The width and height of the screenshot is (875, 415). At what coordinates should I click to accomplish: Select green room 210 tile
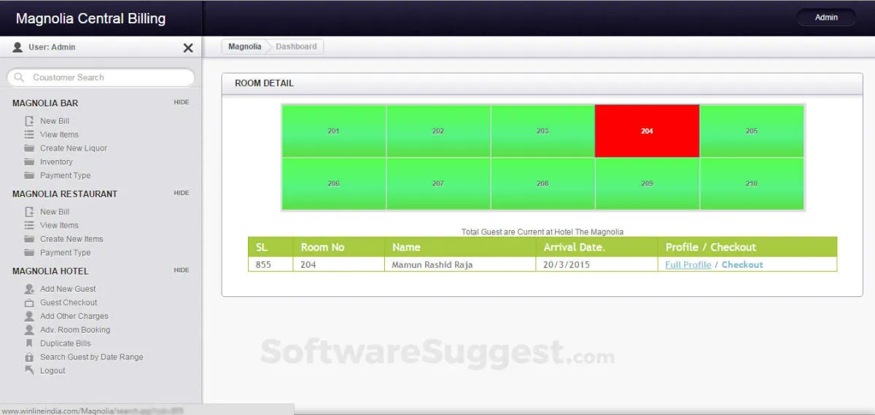tap(752, 183)
